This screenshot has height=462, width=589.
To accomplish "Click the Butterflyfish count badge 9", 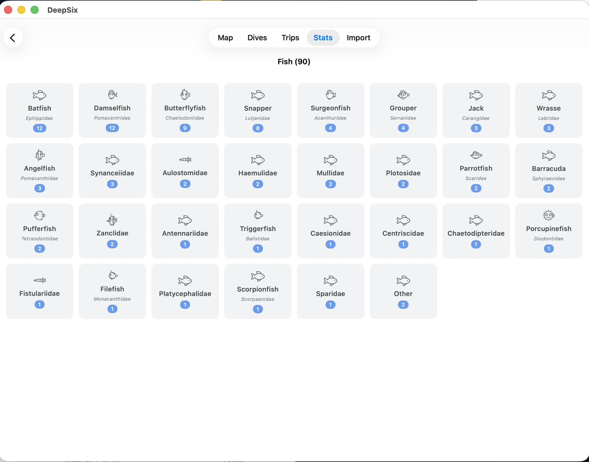I will click(185, 128).
